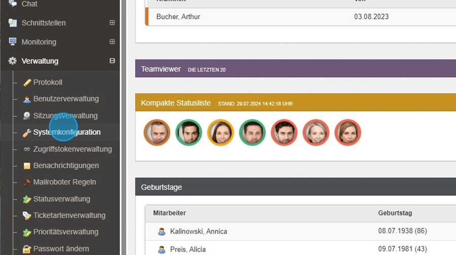
Task: Select the yellow-ringed woman avatar
Action: (x=220, y=133)
